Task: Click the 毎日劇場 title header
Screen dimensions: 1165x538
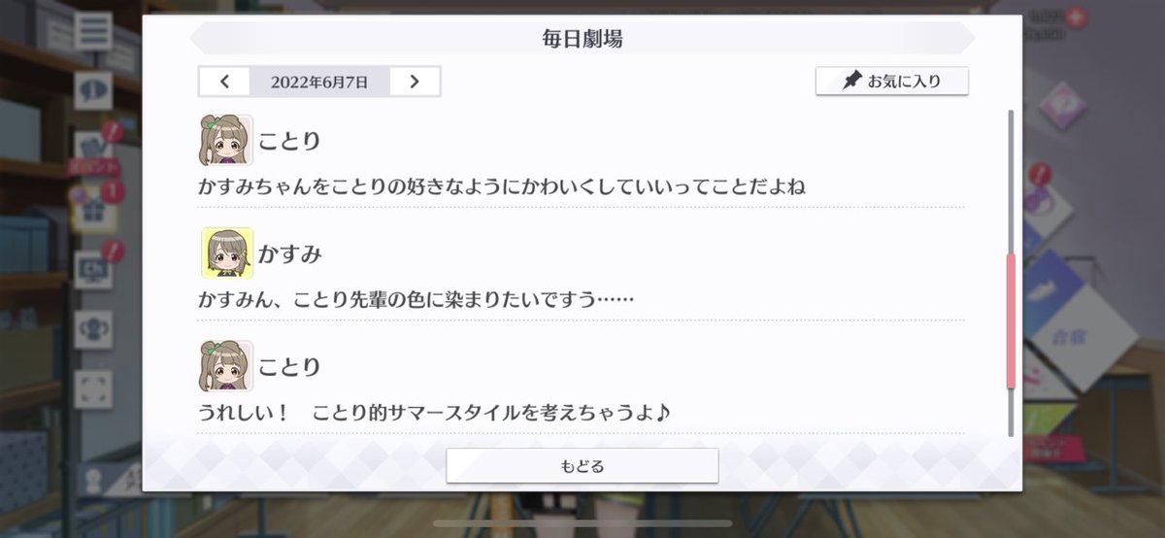Action: [582, 39]
